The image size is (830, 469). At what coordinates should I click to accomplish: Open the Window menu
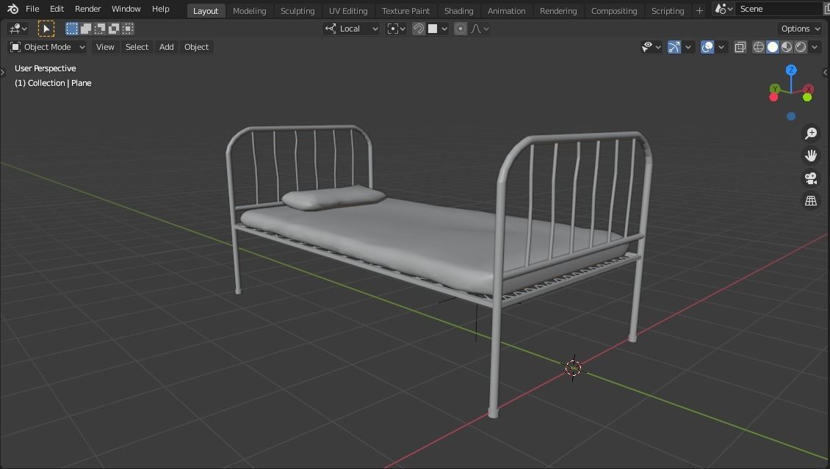(x=126, y=9)
